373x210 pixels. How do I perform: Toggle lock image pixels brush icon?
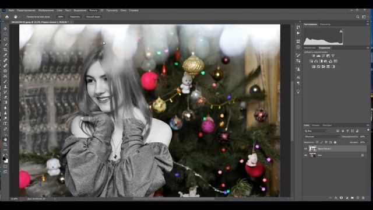pyautogui.click(x=322, y=142)
